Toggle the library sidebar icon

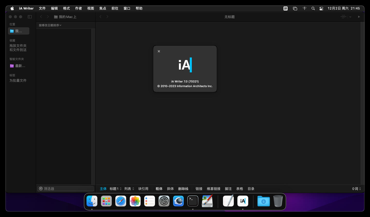point(30,17)
